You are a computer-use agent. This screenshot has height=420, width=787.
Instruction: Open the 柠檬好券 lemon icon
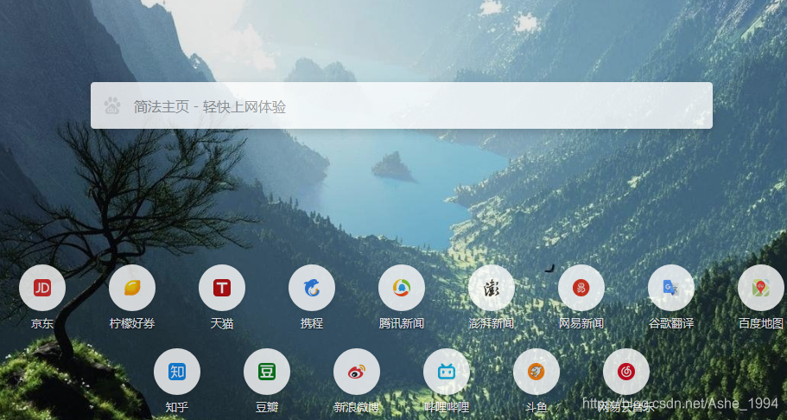132,288
